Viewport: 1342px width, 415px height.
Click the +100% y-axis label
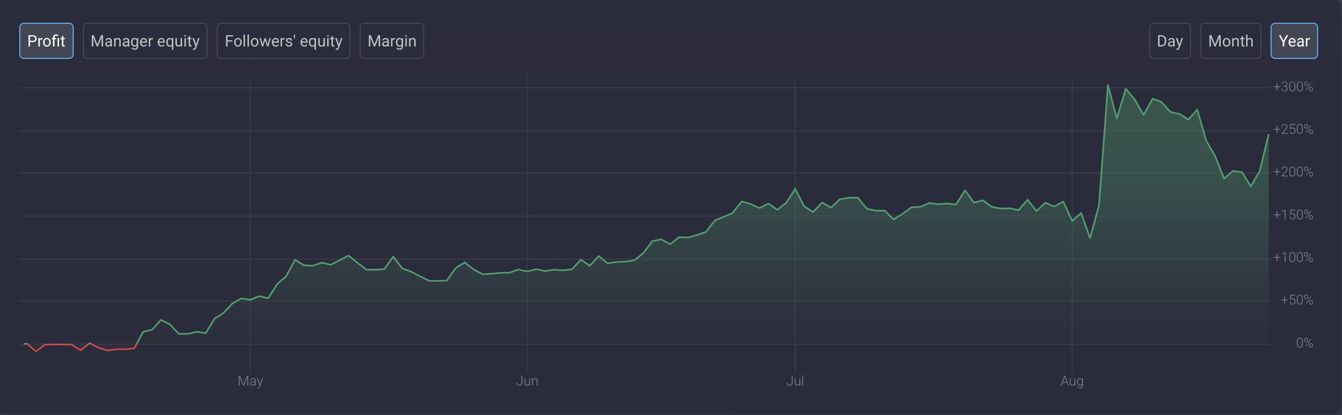[x=1293, y=257]
